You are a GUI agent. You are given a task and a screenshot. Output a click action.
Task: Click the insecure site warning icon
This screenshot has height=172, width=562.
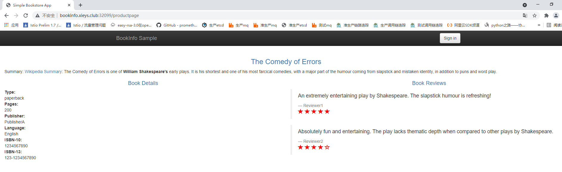pyautogui.click(x=38, y=16)
